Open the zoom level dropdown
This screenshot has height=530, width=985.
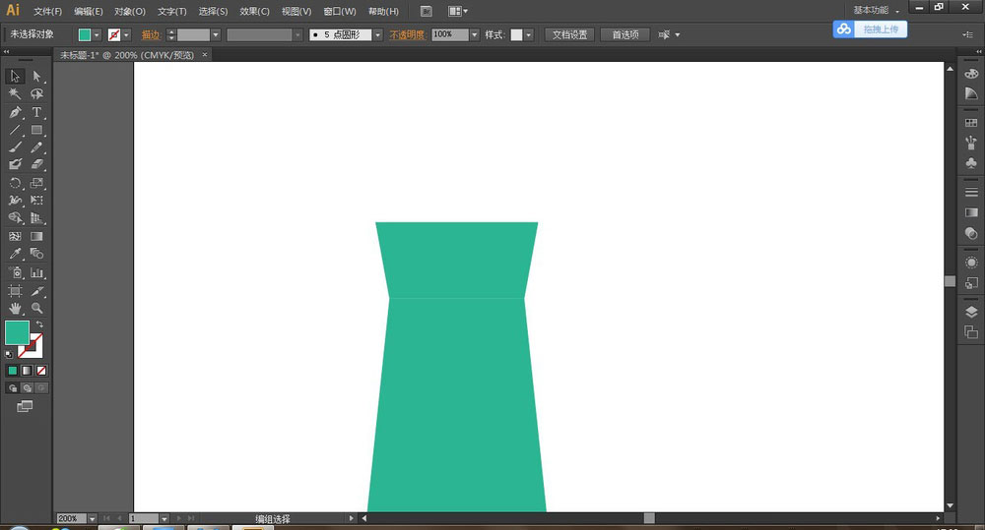(x=93, y=518)
